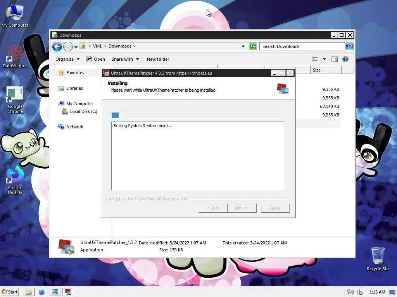The image size is (397, 297).
Task: Toggle the preview pane
Action: tap(335, 59)
